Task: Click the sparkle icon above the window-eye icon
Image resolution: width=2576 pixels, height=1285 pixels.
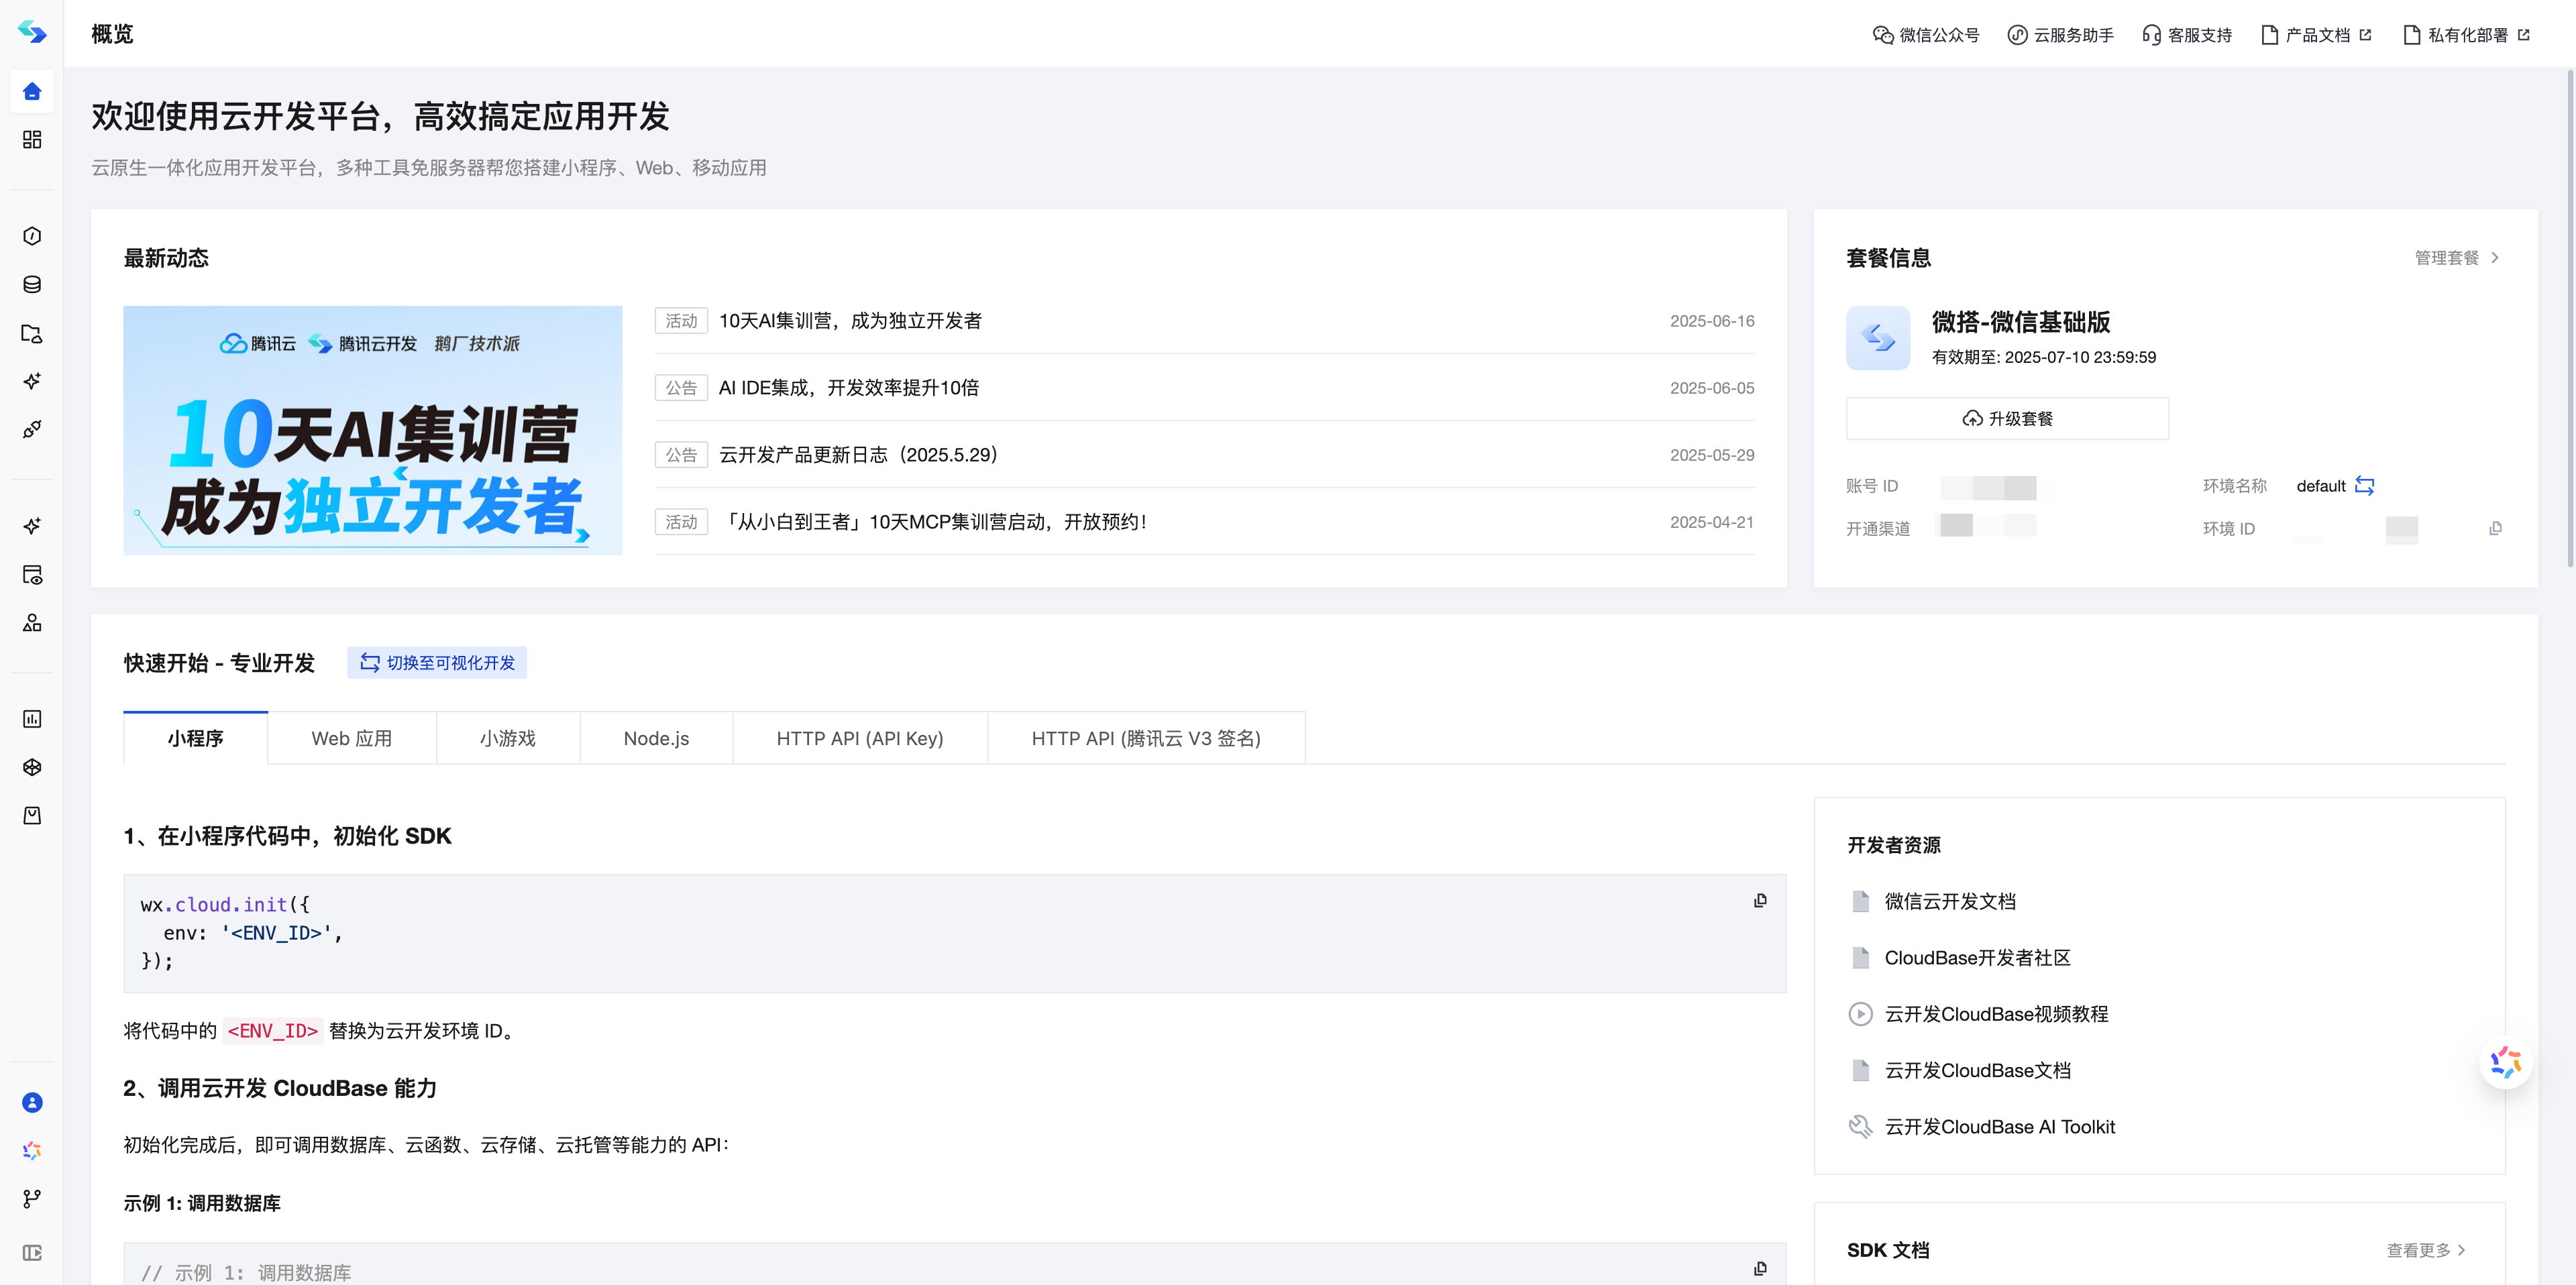Action: pyautogui.click(x=32, y=526)
